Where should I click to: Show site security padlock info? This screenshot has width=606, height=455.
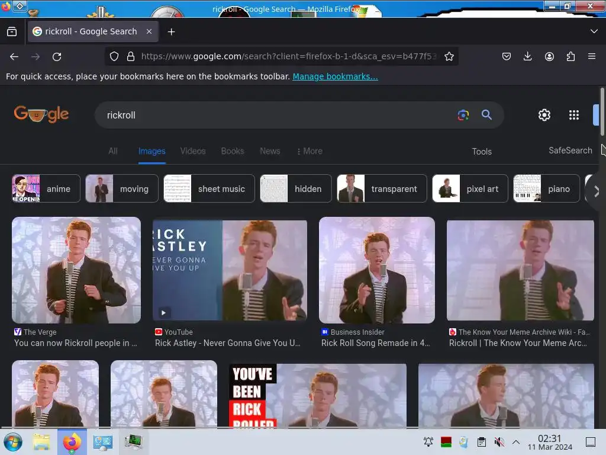point(131,56)
